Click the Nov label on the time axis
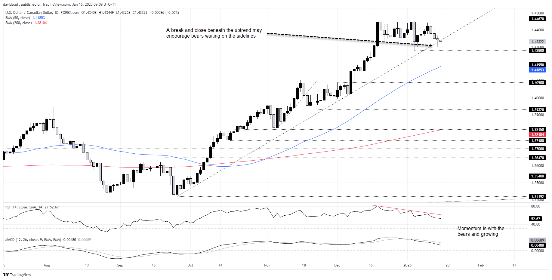Image resolution: width=552 pixels, height=280 pixels. [267, 265]
